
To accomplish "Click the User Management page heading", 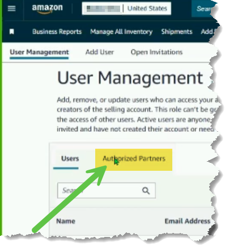I will [130, 78].
